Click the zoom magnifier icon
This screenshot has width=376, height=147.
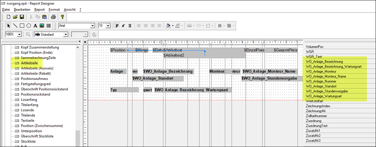[28, 35]
